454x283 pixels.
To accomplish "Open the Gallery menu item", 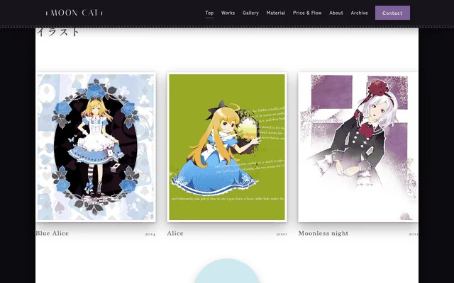I will 250,13.
